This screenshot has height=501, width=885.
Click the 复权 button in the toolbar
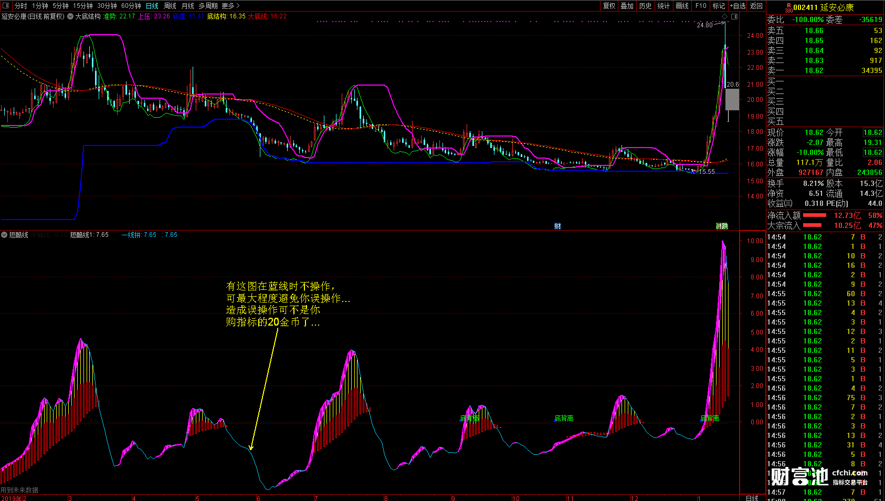pos(609,6)
